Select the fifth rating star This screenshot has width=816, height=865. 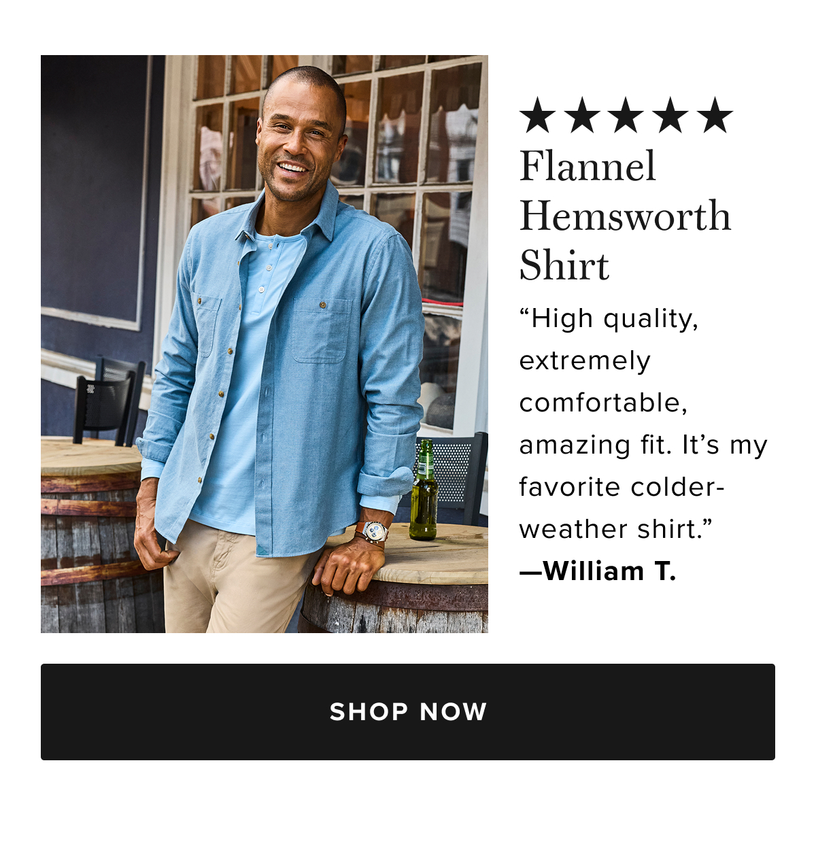(x=715, y=115)
